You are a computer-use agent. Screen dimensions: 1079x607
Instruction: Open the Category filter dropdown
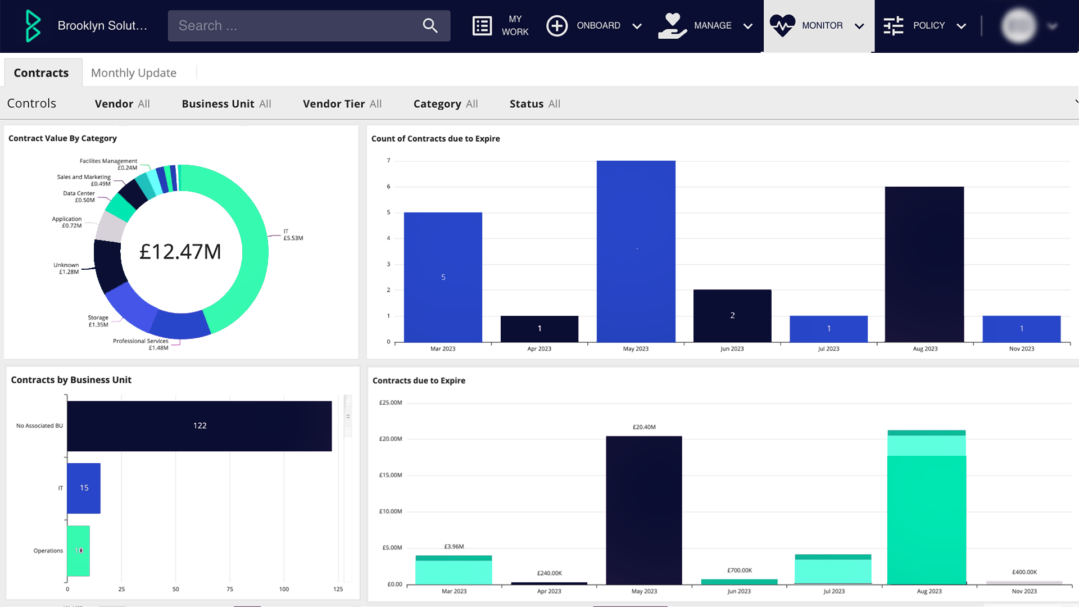pyautogui.click(x=446, y=104)
